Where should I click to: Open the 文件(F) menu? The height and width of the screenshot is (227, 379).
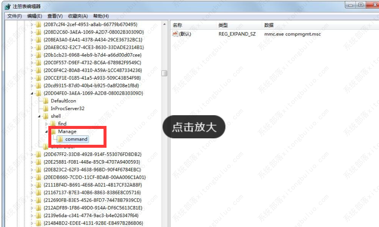click(x=15, y=16)
